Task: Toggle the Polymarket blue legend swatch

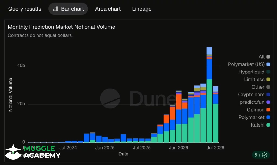Action: click(x=268, y=117)
